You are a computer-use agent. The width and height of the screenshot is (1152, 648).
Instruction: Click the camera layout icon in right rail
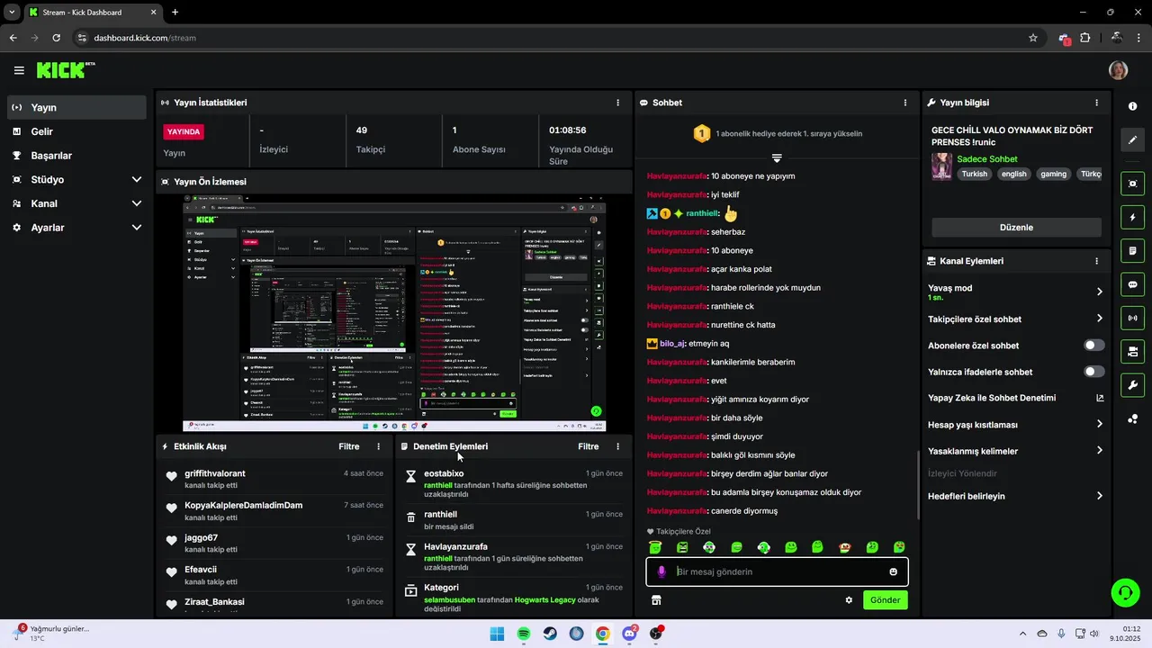pos(1132,351)
